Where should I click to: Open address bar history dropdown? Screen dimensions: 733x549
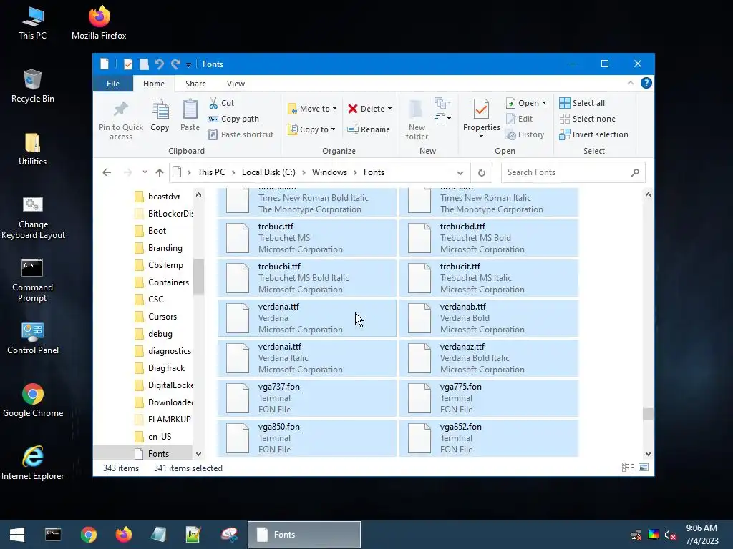point(460,173)
